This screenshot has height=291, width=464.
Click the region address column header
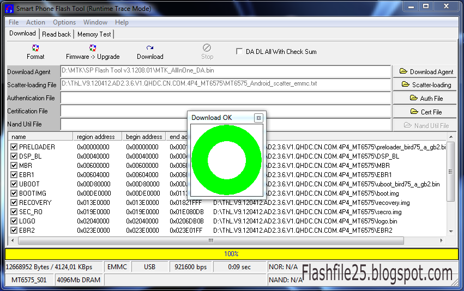(98, 137)
